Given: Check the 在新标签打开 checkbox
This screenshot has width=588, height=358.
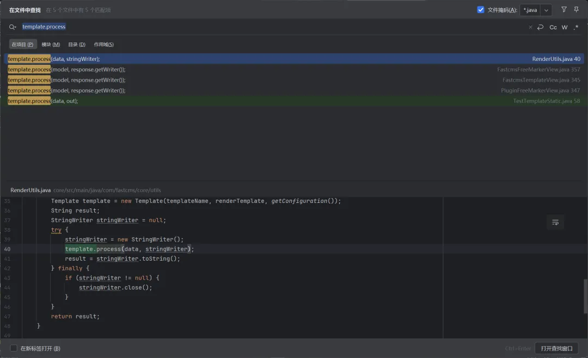Looking at the screenshot, I should [x=14, y=348].
